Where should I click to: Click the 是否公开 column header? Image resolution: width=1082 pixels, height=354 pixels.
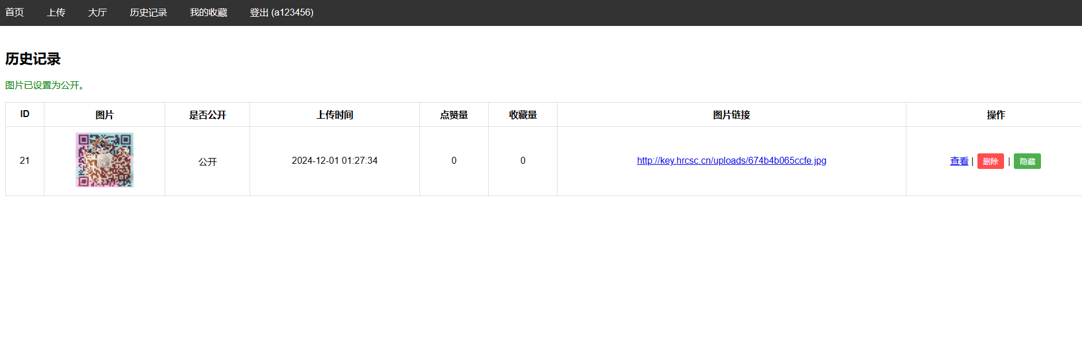click(x=207, y=115)
